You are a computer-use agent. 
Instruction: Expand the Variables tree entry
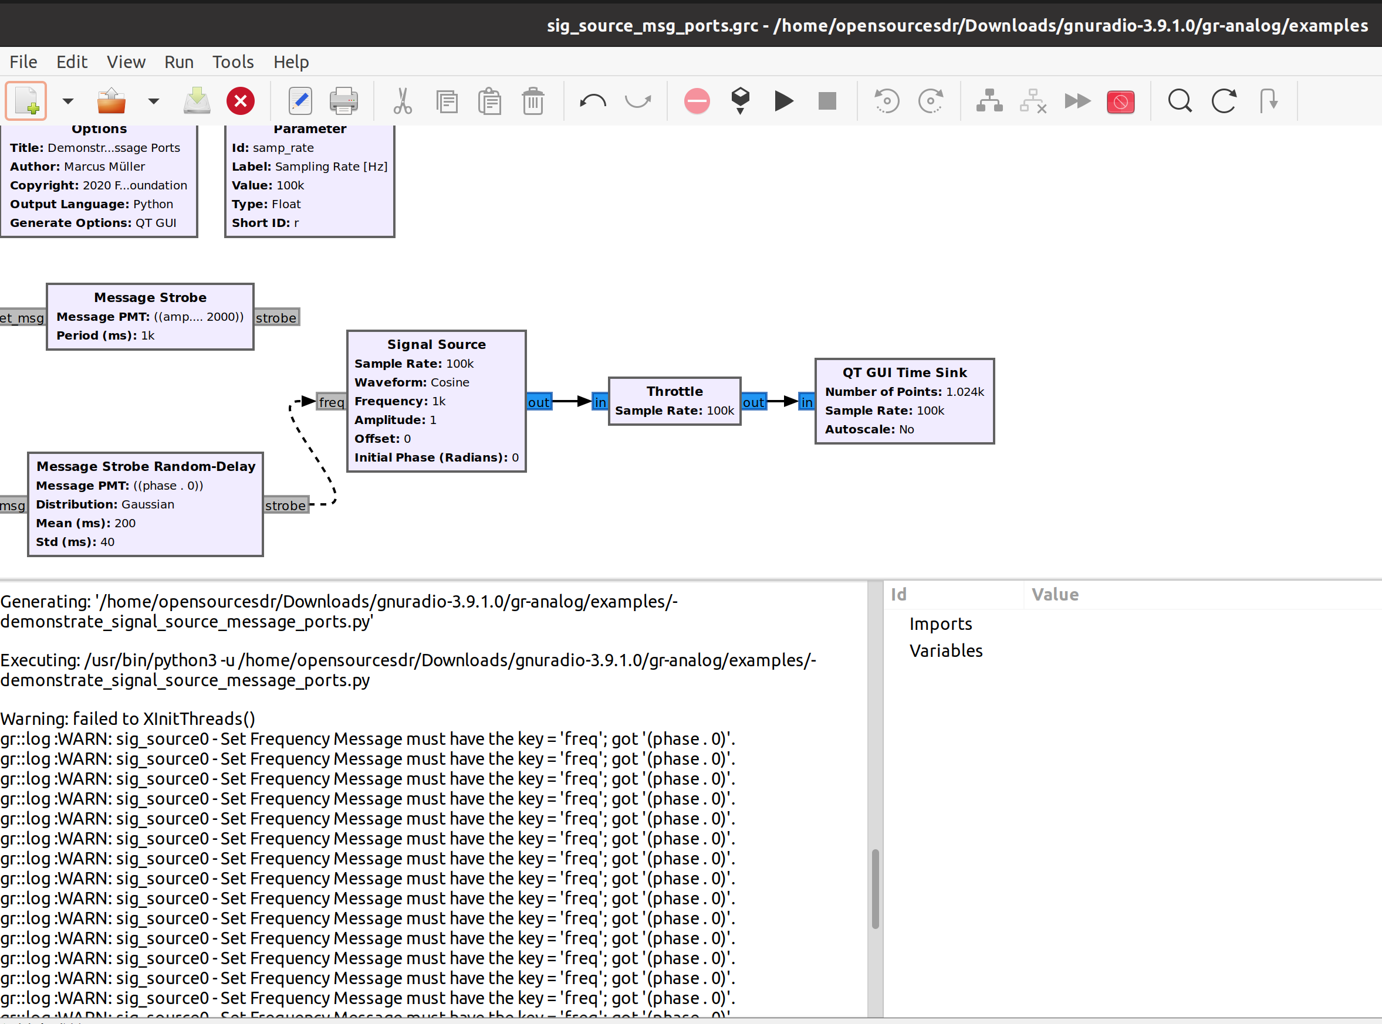coord(945,651)
